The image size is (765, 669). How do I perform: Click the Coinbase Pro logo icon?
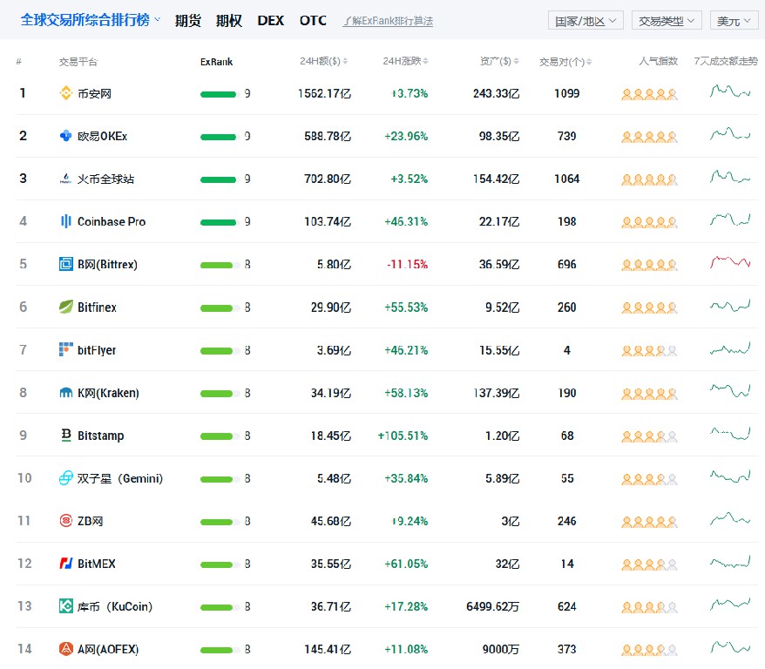tap(66, 221)
